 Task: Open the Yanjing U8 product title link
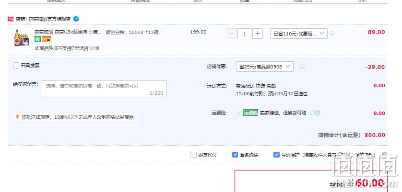click(x=68, y=32)
